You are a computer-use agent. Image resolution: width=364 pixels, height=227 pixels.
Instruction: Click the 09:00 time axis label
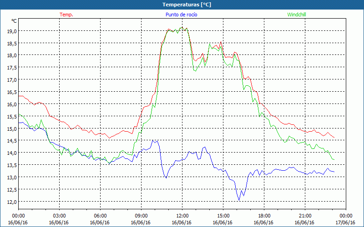coord(141,216)
